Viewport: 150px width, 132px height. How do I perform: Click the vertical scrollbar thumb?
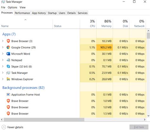pyautogui.click(x=148, y=36)
